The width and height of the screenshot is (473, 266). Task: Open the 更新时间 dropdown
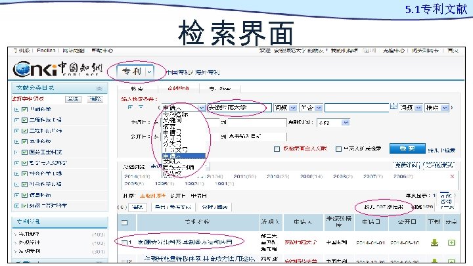(x=333, y=122)
